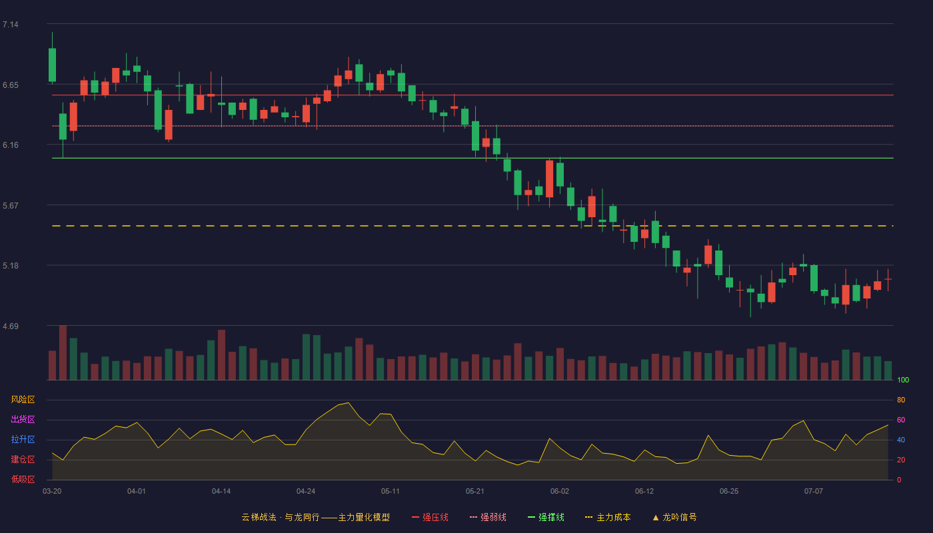This screenshot has width=933, height=533.
Task: Click the 风险区 zone label
Action: [x=23, y=400]
